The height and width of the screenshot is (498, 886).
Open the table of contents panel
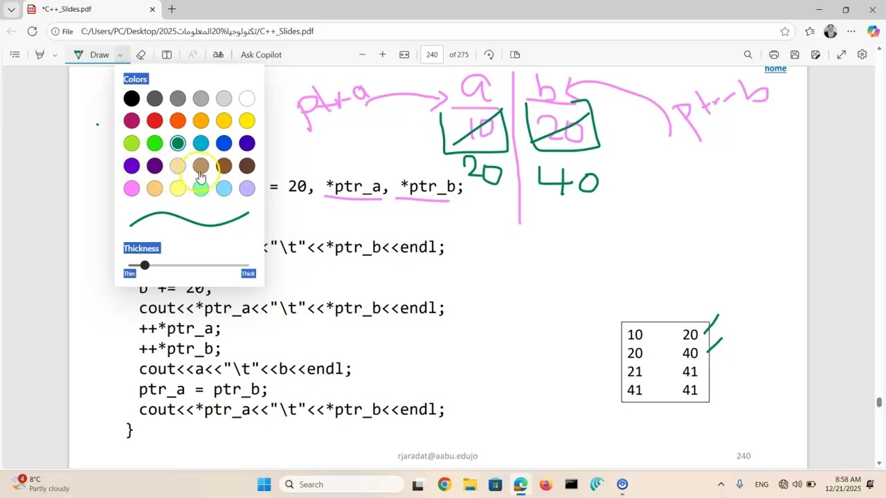[x=15, y=55]
